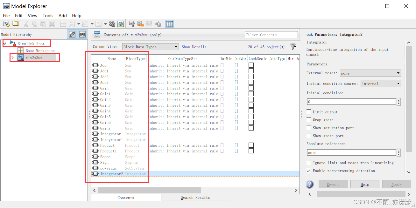The width and height of the screenshot is (416, 208).
Task: Click the gears configuration toolbar icon
Action: coord(112,24)
